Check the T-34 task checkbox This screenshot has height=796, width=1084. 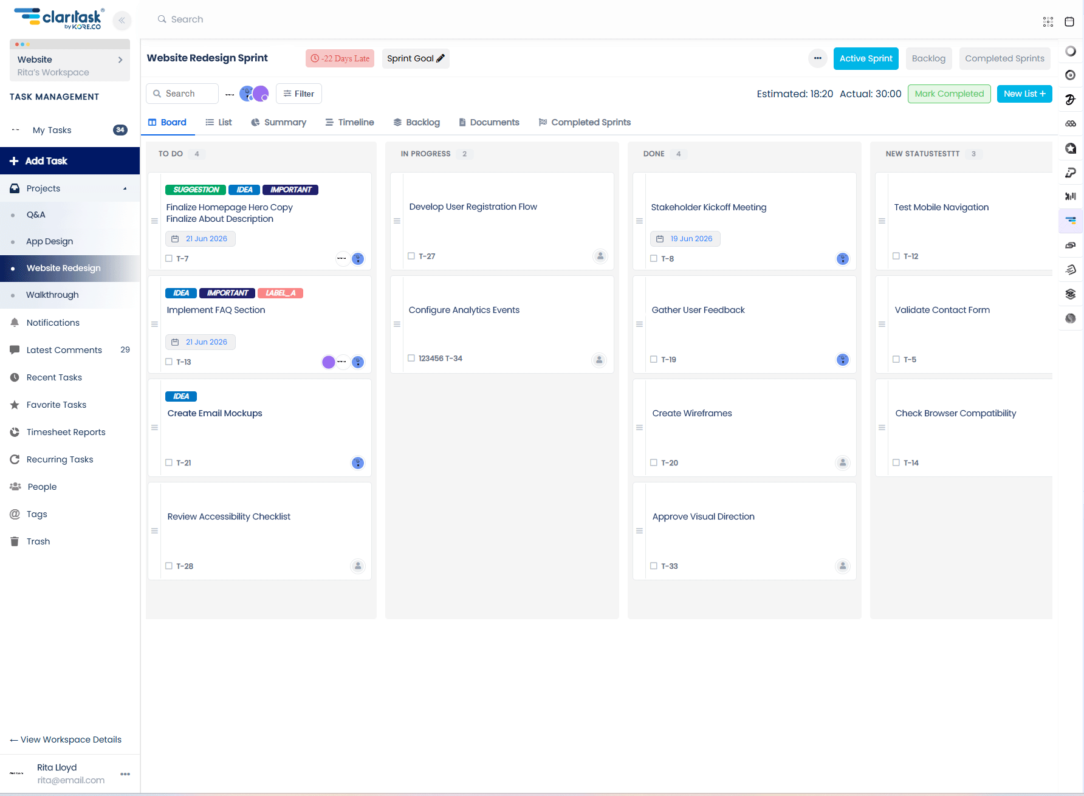click(x=411, y=359)
